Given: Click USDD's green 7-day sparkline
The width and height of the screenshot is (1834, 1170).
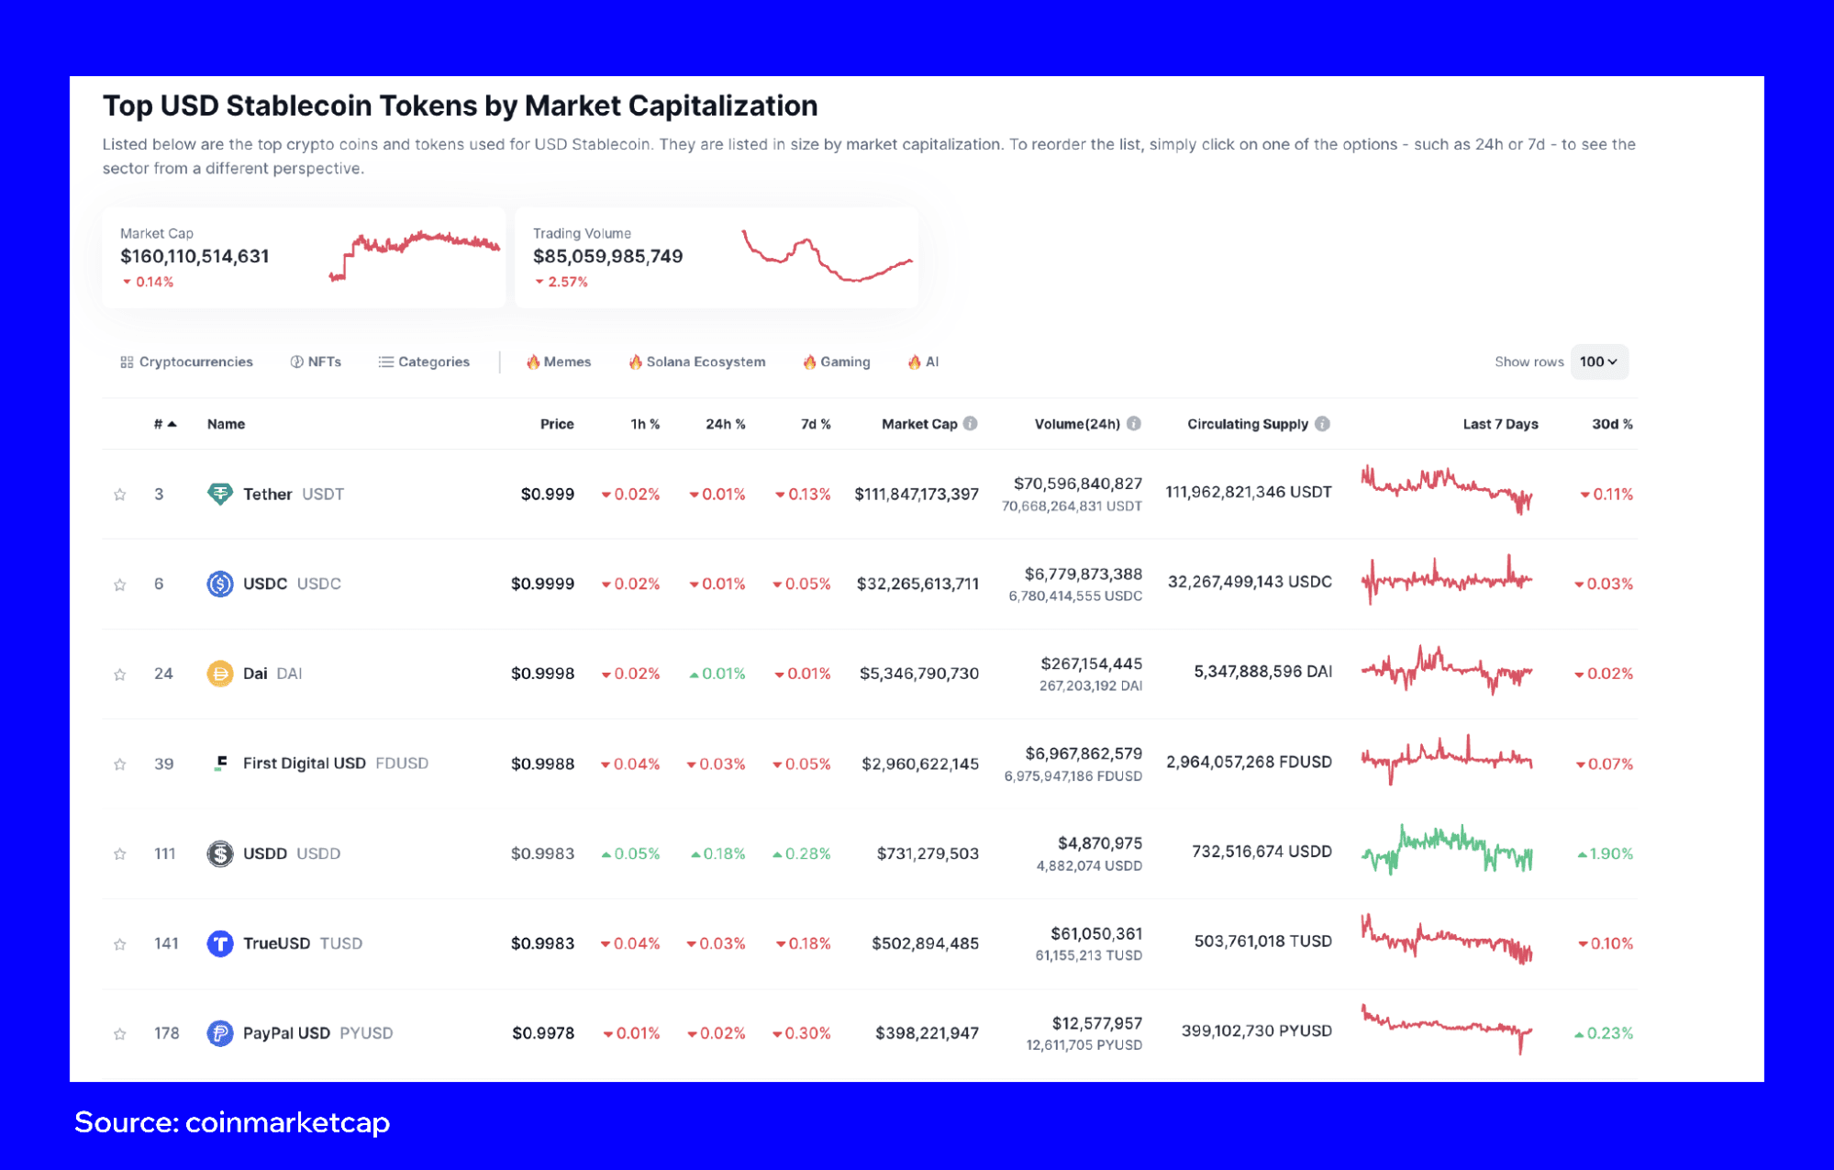Looking at the screenshot, I should tap(1447, 850).
